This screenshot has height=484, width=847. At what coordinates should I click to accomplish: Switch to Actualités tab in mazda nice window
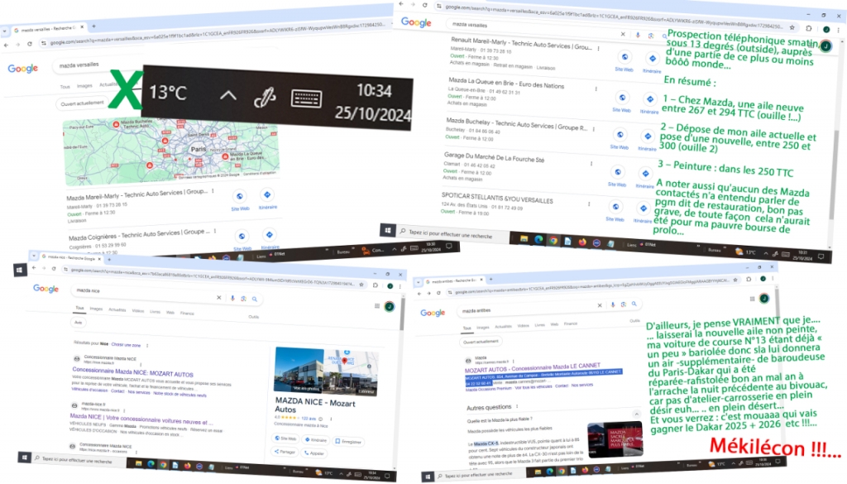[117, 309]
